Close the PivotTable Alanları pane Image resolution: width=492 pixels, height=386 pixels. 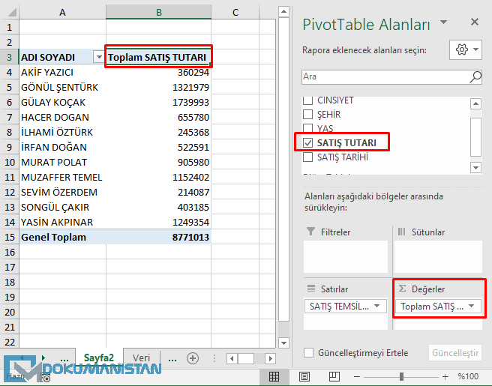[x=475, y=22]
